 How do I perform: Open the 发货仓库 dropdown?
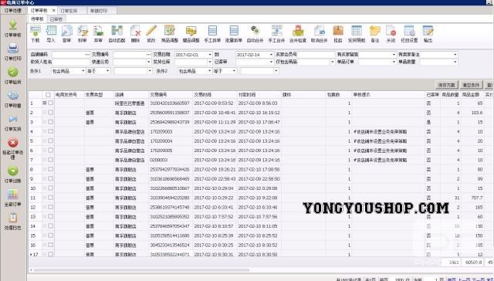pyautogui.click(x=210, y=62)
